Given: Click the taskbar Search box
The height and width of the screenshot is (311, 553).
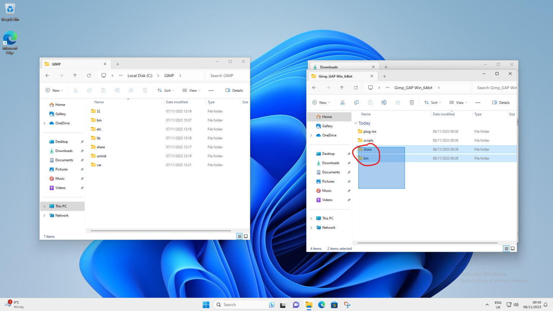Looking at the screenshot, I should [245, 305].
